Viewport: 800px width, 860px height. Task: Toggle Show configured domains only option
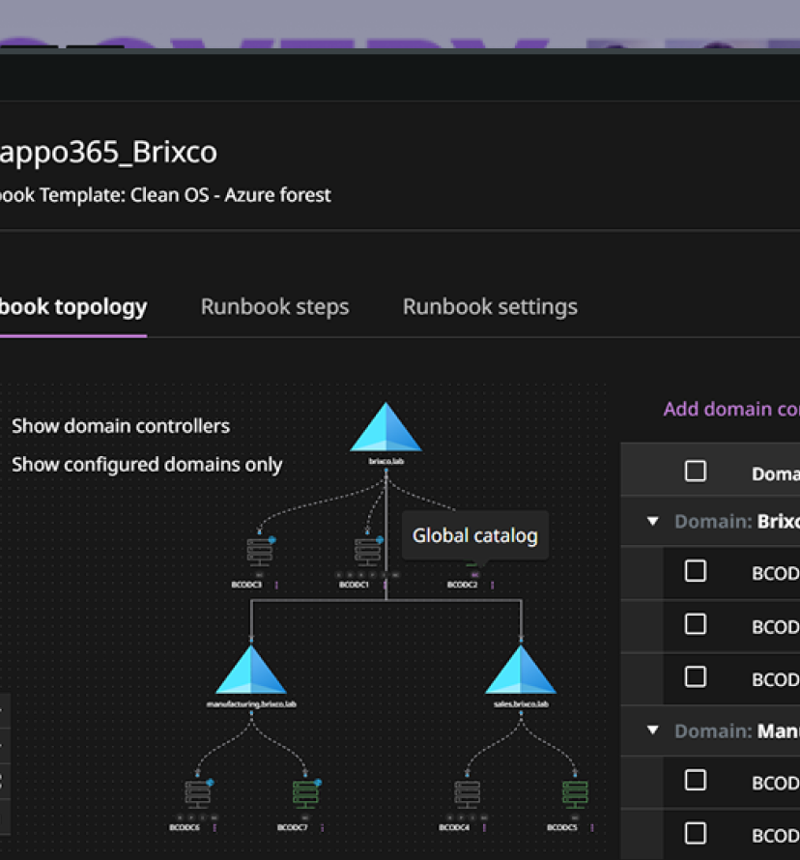pyautogui.click(x=147, y=465)
